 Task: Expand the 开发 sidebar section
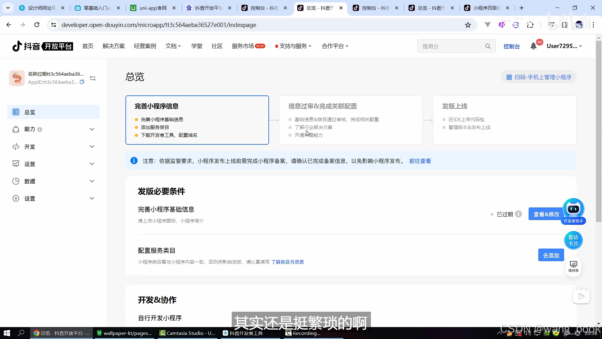[x=53, y=147]
